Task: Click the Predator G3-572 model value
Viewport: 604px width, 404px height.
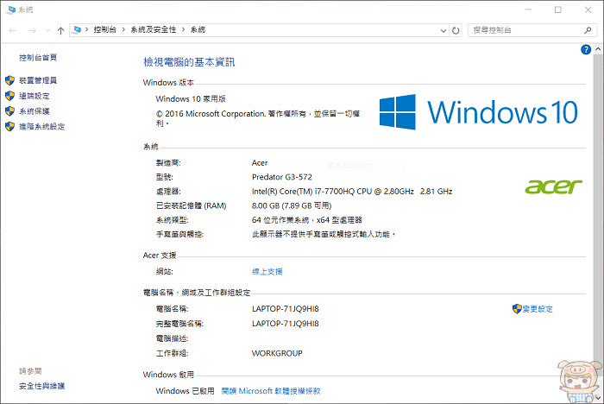Action: [282, 177]
